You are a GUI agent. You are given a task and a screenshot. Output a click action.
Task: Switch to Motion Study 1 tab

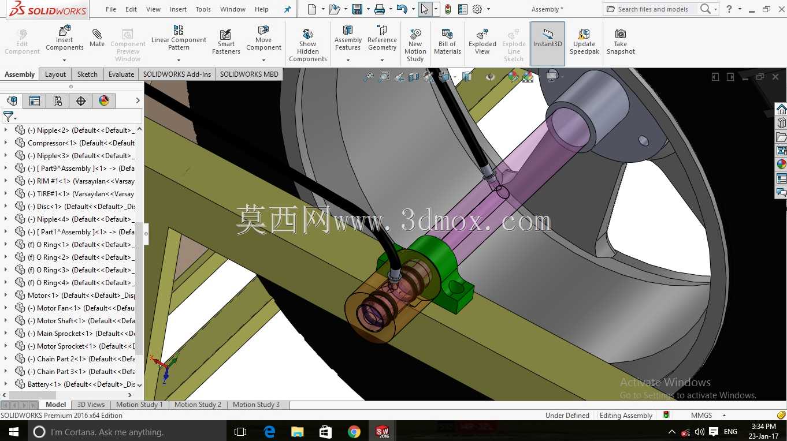click(x=139, y=405)
